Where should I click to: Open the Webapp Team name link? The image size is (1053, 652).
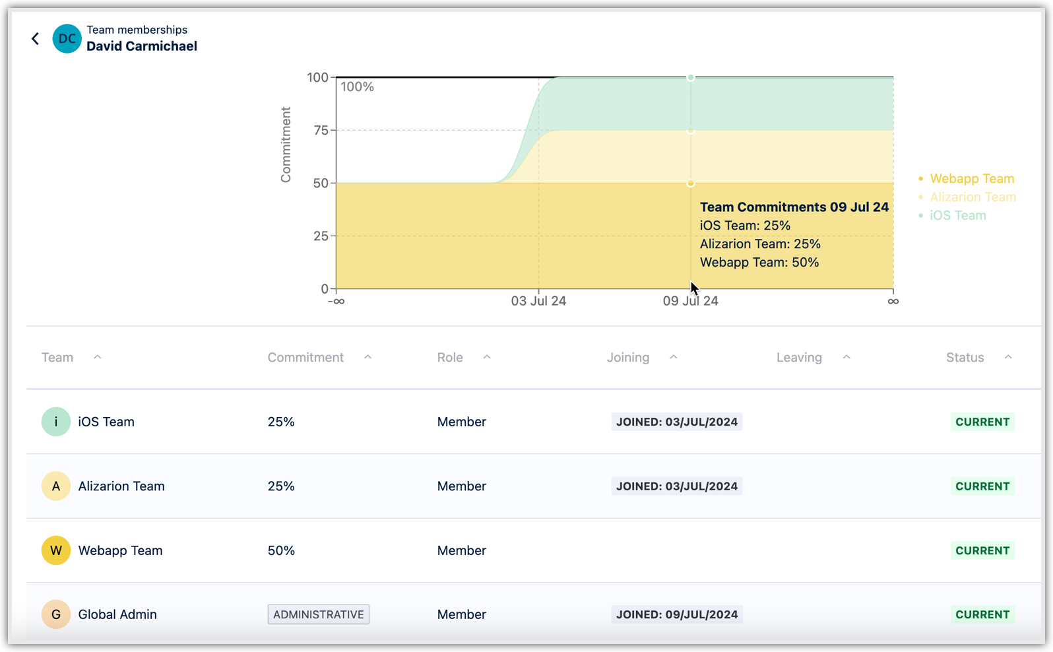pos(120,550)
